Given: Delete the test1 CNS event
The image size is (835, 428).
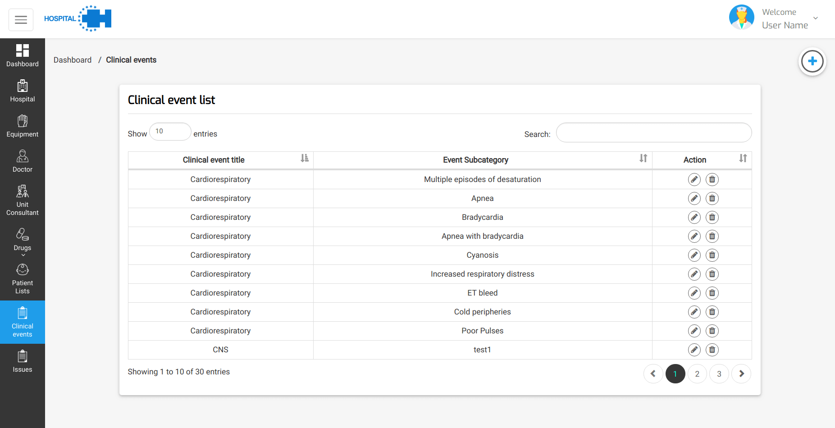Looking at the screenshot, I should coord(712,350).
